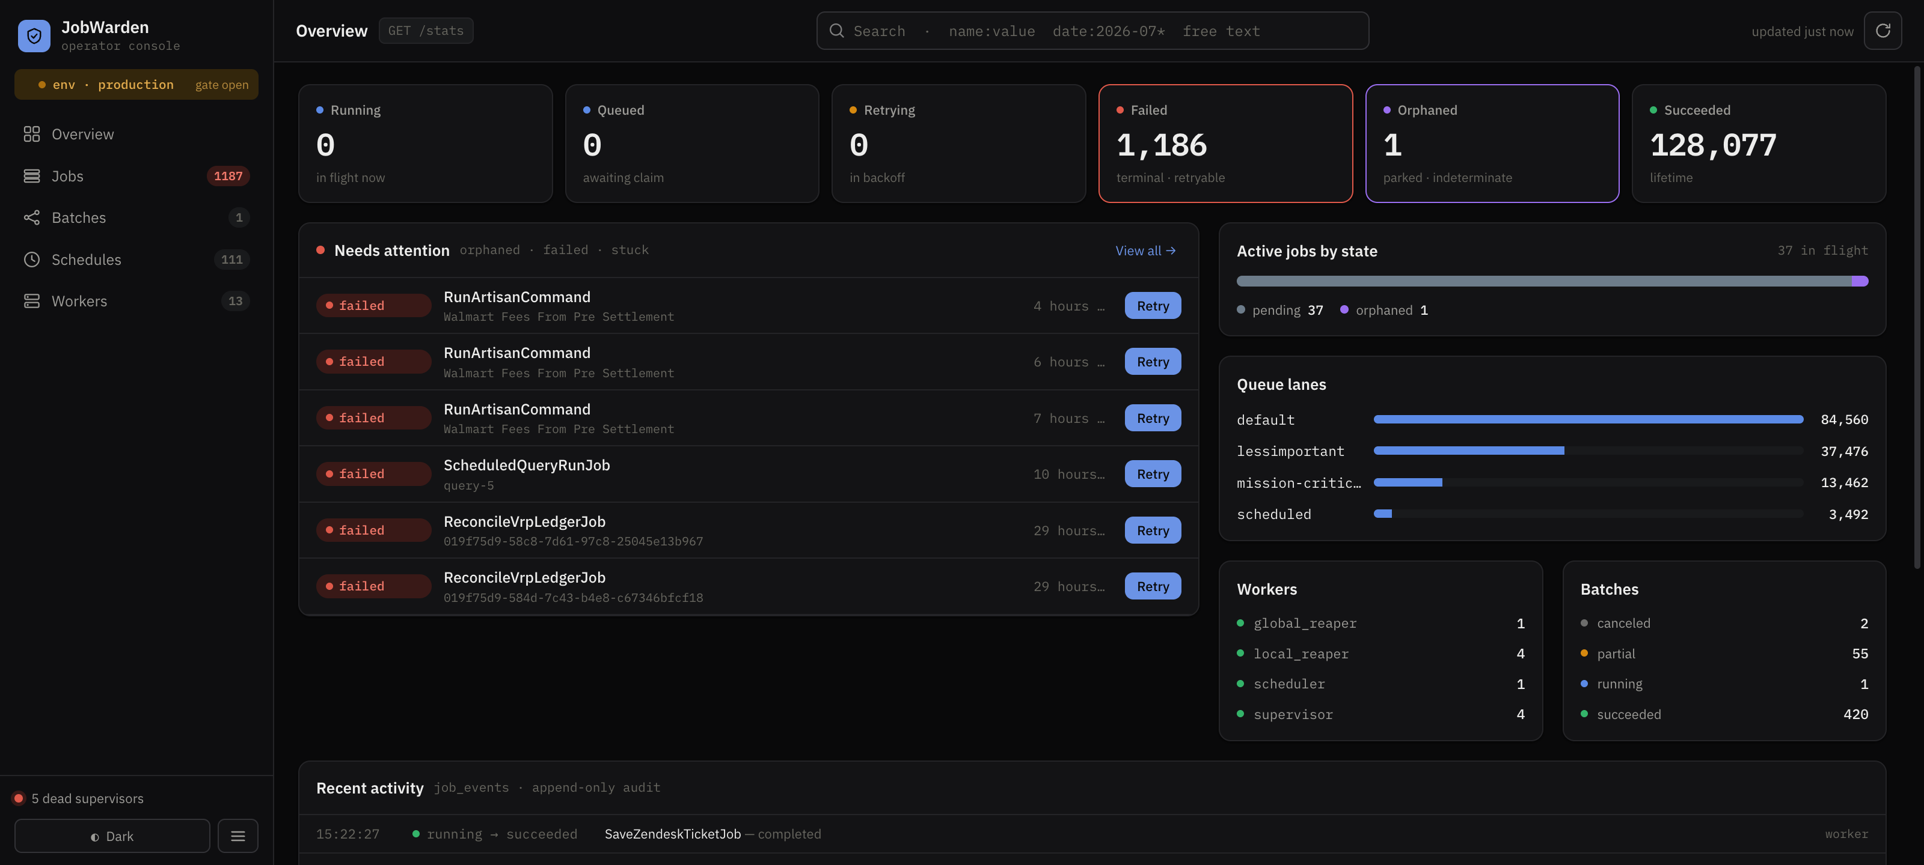
Task: Click the Batches share icon in sidebar
Action: point(31,218)
